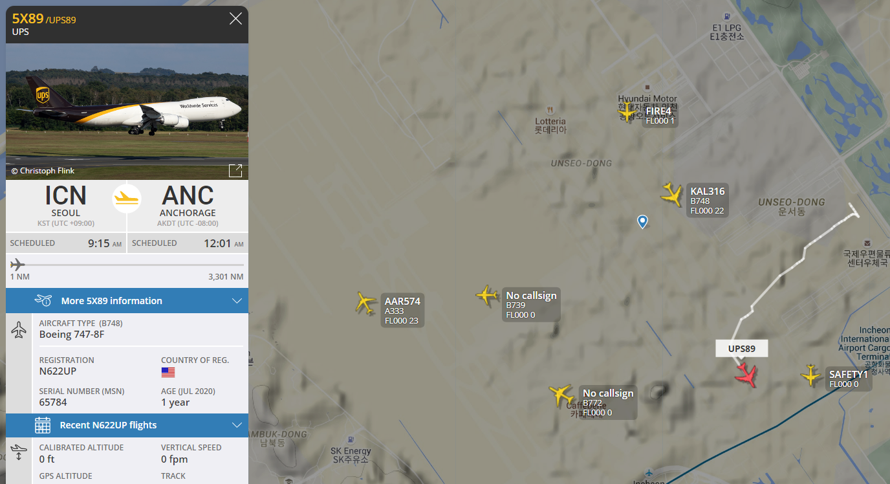Screen dimensions: 890x484
Task: Click the 5X89 flight number heading
Action: click(x=28, y=19)
